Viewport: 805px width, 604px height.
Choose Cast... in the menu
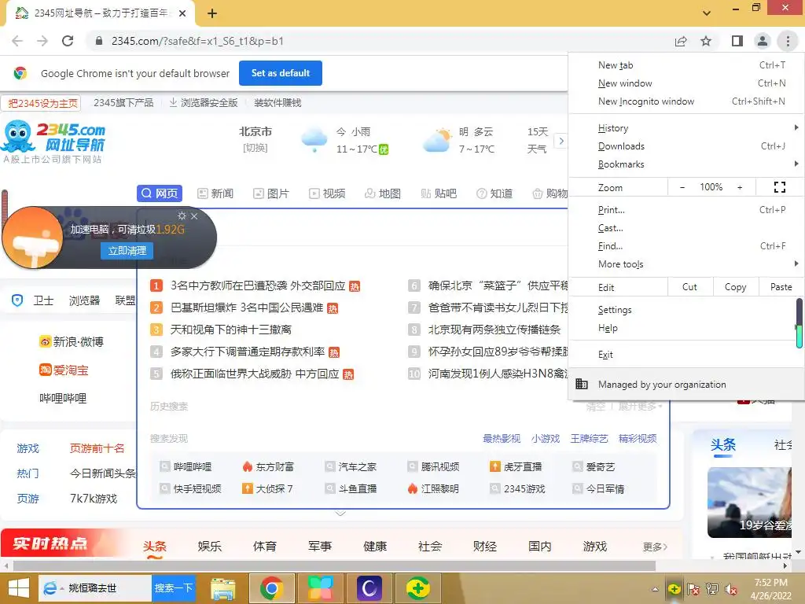click(686, 227)
